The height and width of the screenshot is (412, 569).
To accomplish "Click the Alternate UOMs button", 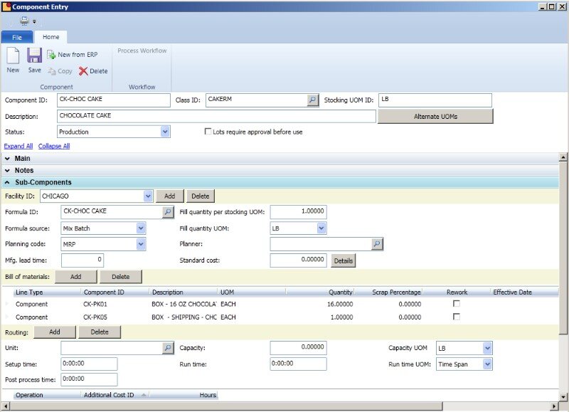I will (x=435, y=116).
